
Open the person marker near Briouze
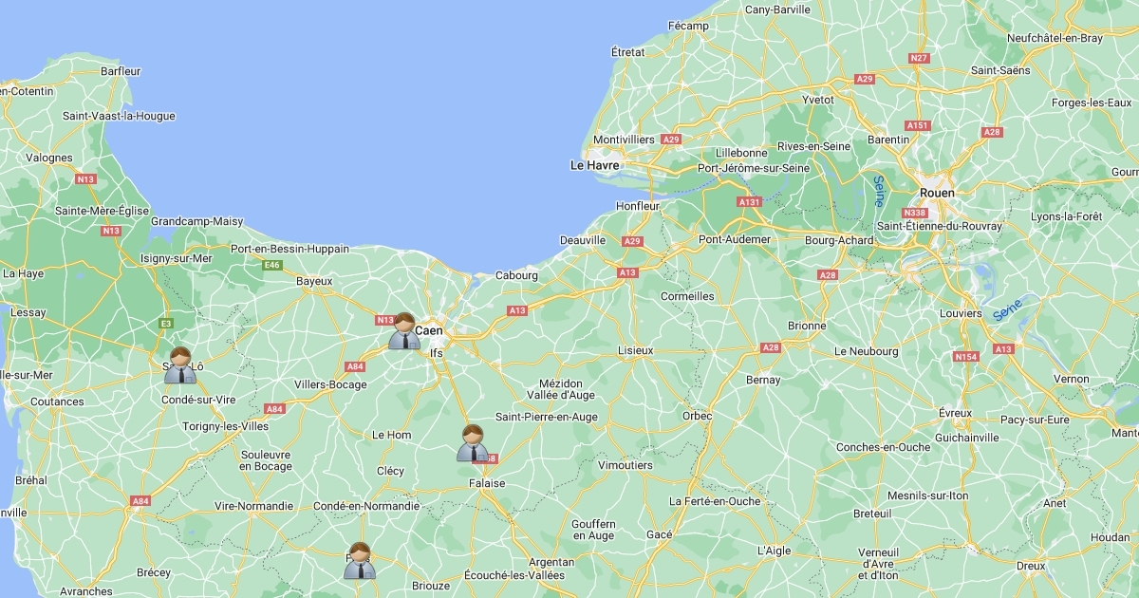pos(360,560)
